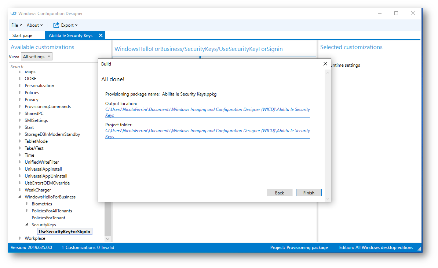Click the Project: Provisioning package status
The image size is (438, 268).
point(299,247)
